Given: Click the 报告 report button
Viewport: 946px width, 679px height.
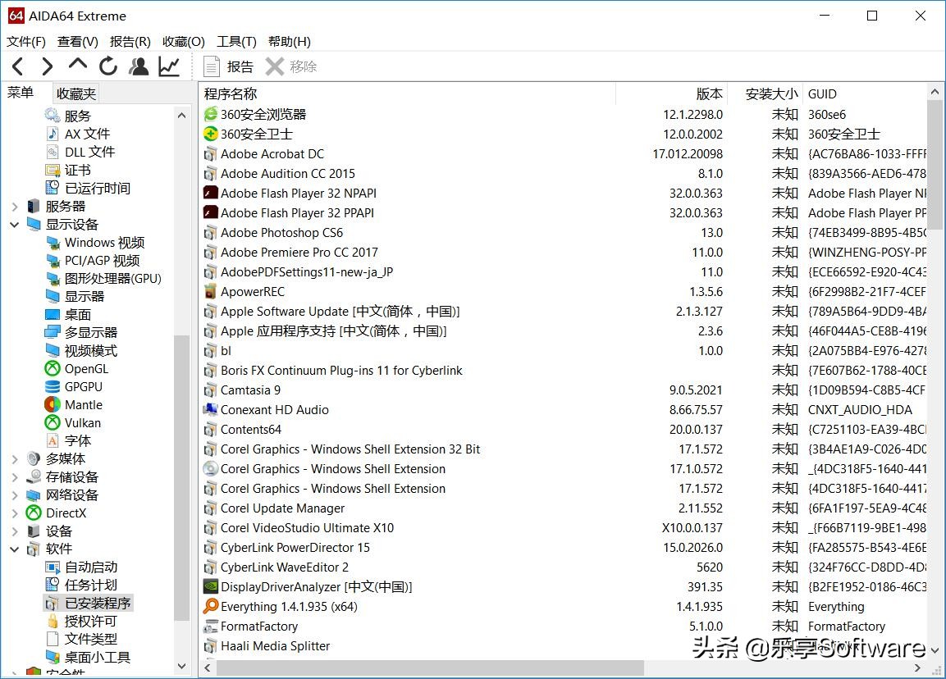Looking at the screenshot, I should tap(228, 66).
